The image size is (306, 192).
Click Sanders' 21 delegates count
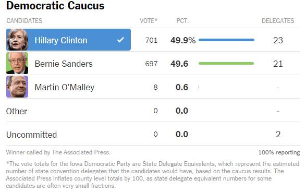tap(278, 64)
